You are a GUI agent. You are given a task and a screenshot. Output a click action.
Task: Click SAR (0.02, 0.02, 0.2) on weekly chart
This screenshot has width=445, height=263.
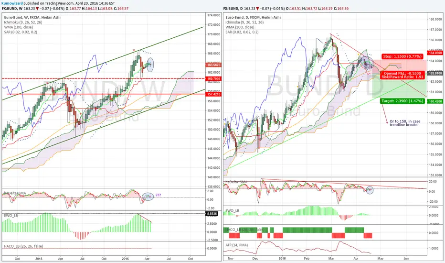tap(21, 32)
